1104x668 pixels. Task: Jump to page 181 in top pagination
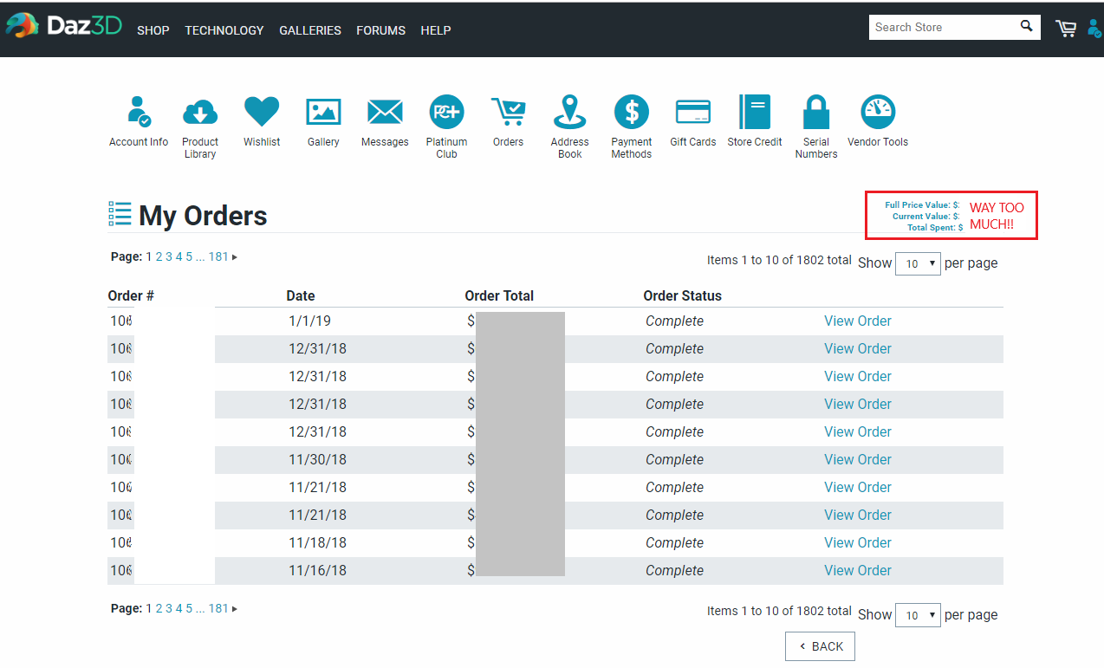(218, 256)
